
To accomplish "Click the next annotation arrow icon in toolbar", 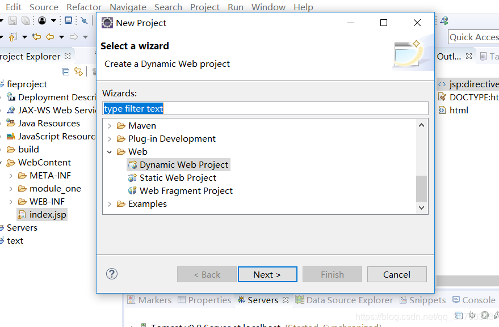I will 12,37.
